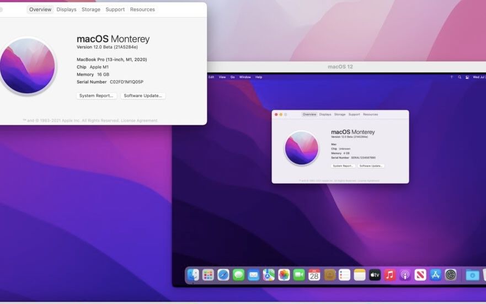Open Safari from the VM dock
Viewport: 486px width, 304px height.
tap(223, 275)
